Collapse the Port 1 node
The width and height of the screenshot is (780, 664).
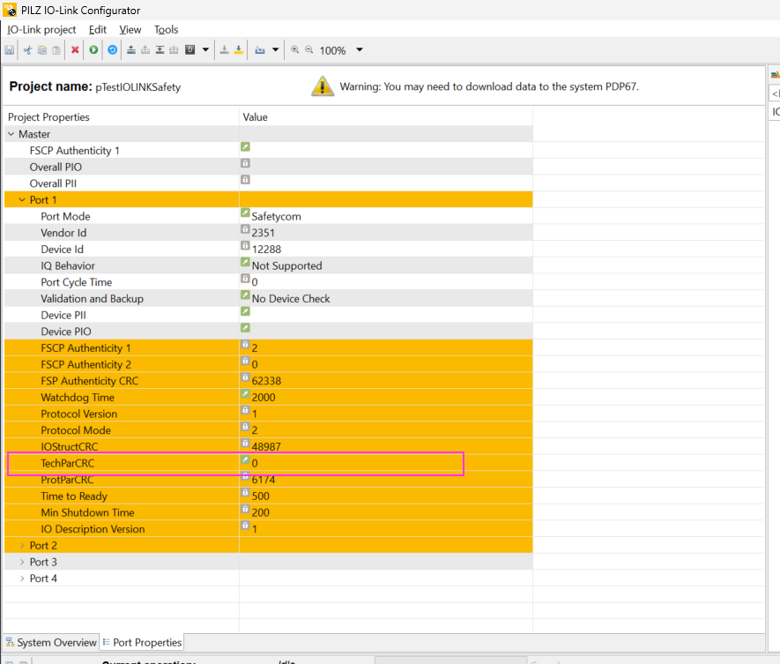coord(22,199)
